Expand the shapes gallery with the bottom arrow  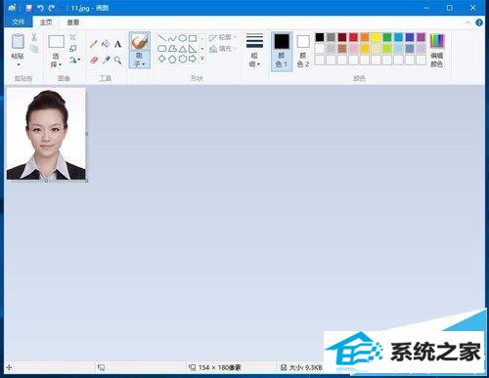point(202,59)
